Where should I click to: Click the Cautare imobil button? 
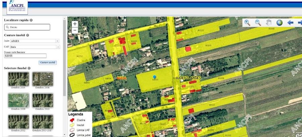click(48, 62)
